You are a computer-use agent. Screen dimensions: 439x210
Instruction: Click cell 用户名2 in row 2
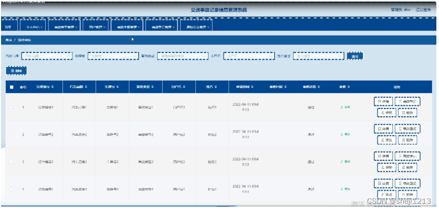179,135
